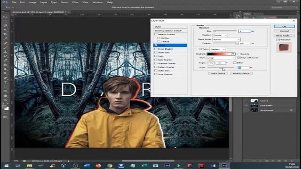Image resolution: width=301 pixels, height=169 pixels.
Task: Select the Zoom tool
Action: pyautogui.click(x=5, y=100)
